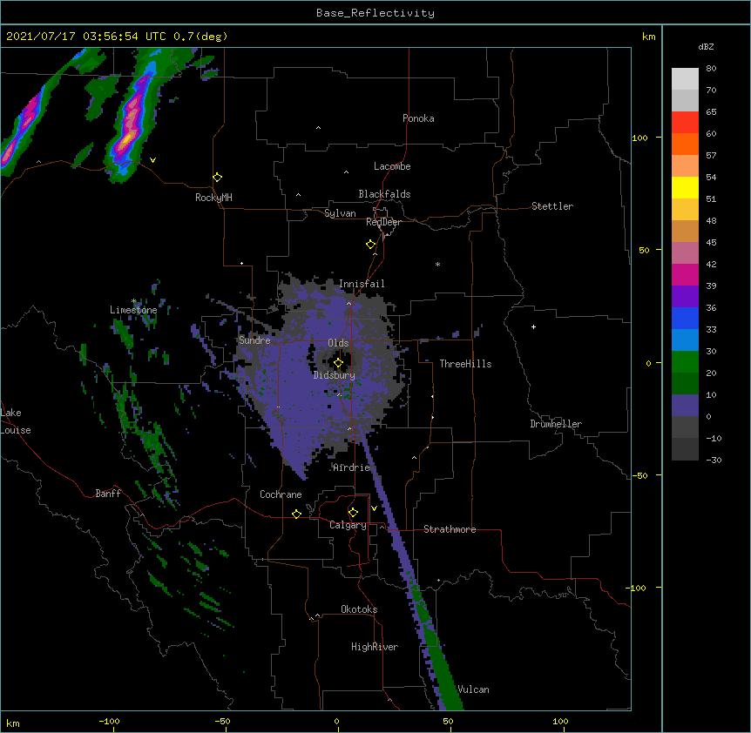Click the Lacombe city label
This screenshot has width=751, height=733.
[392, 166]
